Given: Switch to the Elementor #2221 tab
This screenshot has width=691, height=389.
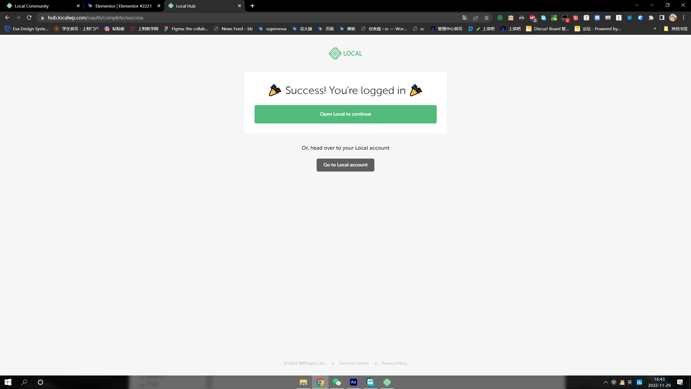Looking at the screenshot, I should coord(123,6).
